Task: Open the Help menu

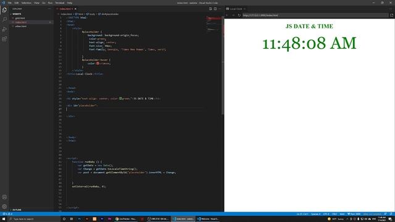Action: point(70,2)
